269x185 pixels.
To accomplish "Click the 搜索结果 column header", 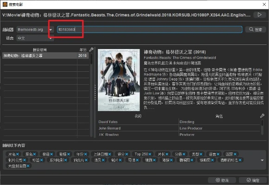I will pos(40,50).
